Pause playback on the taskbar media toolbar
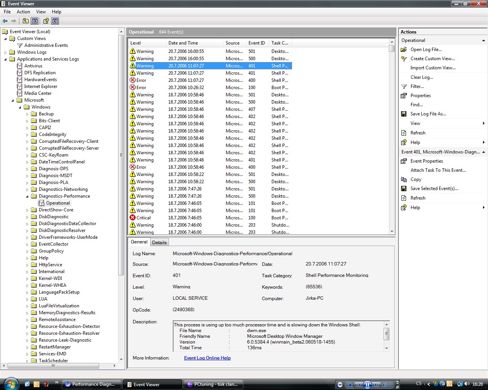The width and height of the screenshot is (488, 390). [367, 385]
